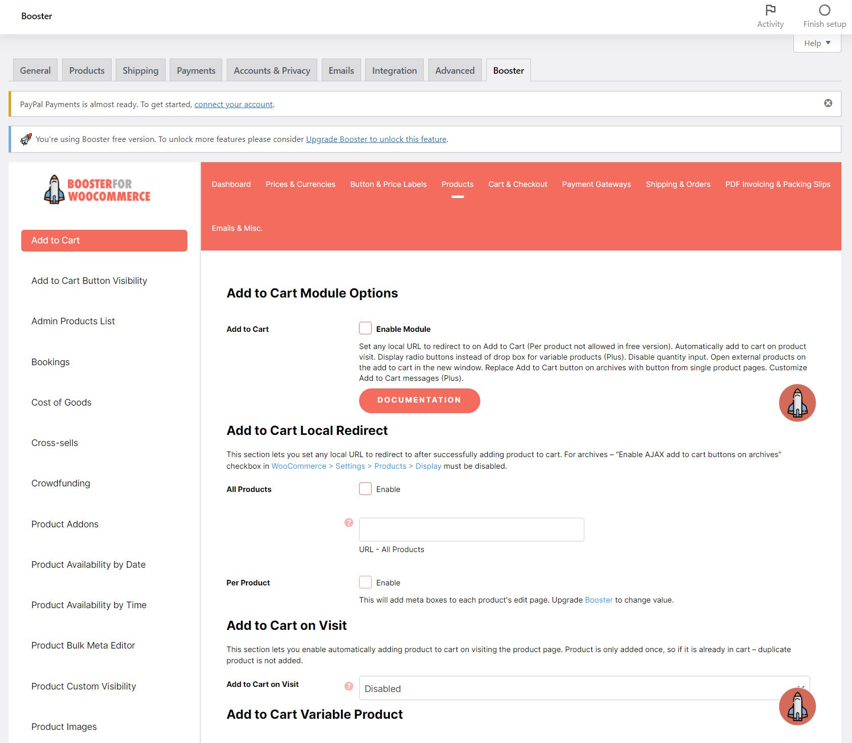Click the Finish setup circle icon

824,10
